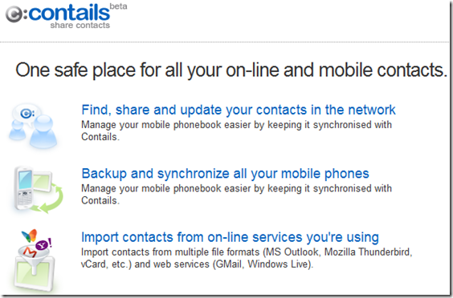This screenshot has height=298, width=453.
Task: Click the description under Backup and synchronize
Action: pyautogui.click(x=236, y=194)
